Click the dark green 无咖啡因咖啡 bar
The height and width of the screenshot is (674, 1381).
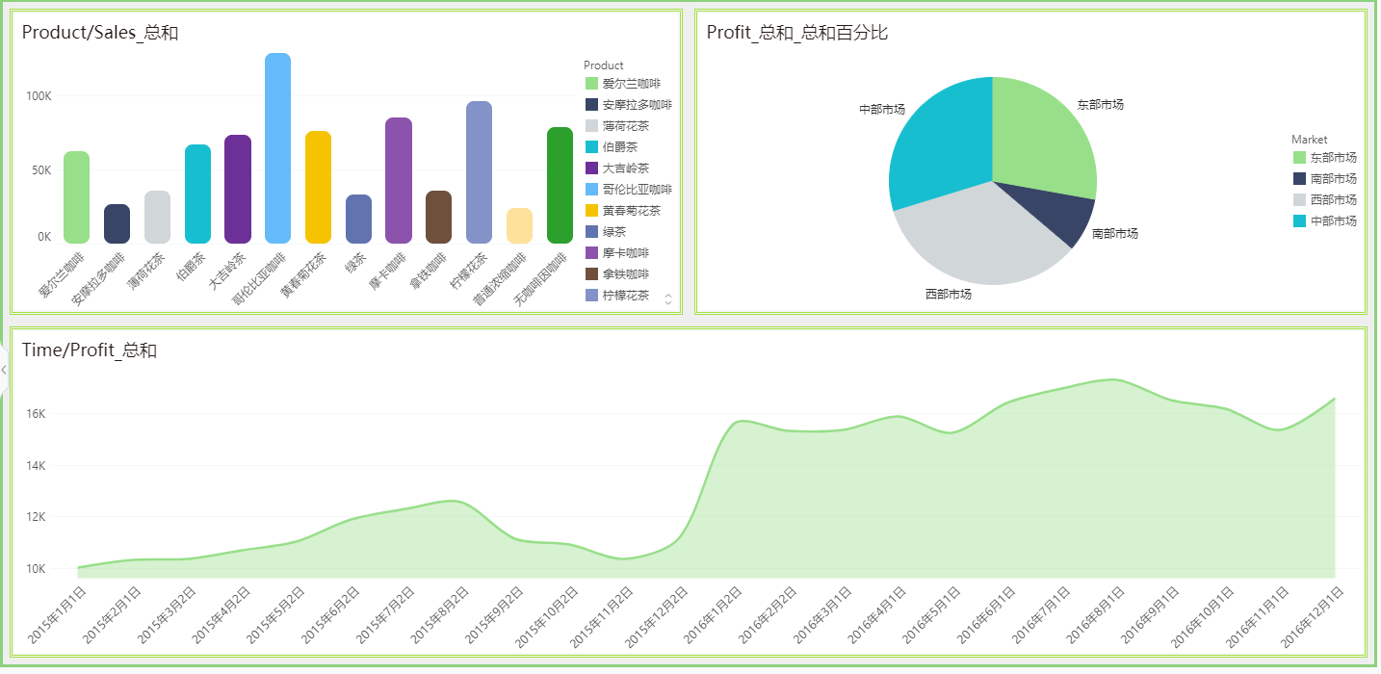560,186
